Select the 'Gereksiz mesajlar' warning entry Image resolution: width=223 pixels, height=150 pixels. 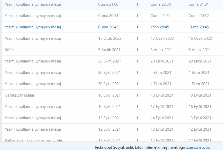click(x=19, y=95)
